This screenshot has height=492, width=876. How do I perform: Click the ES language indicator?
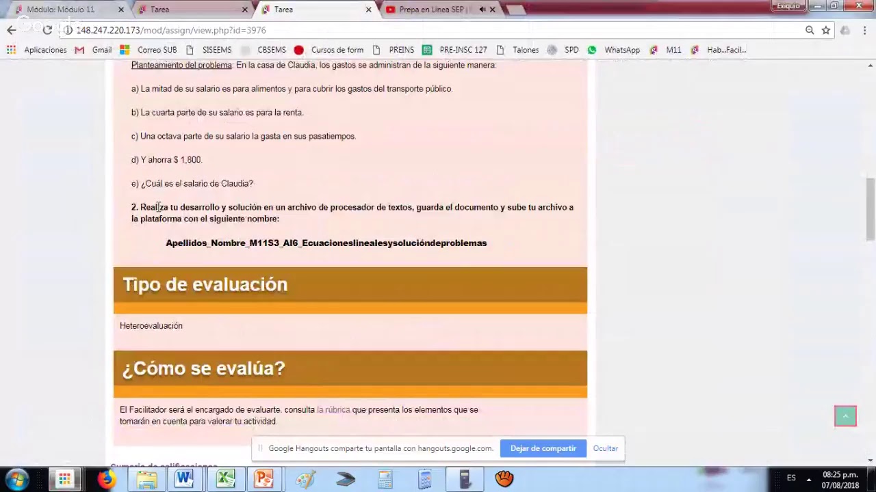[791, 478]
